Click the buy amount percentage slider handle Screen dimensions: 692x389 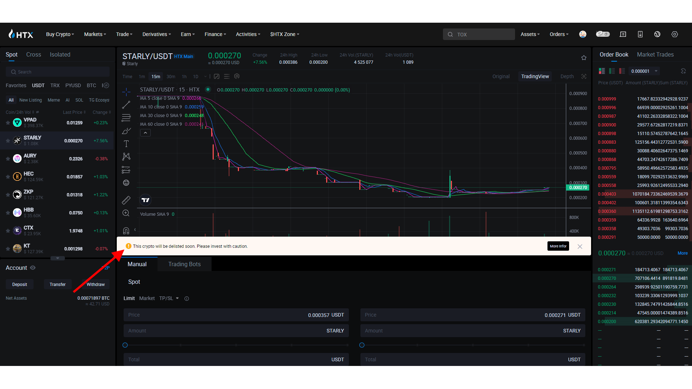[x=125, y=345]
